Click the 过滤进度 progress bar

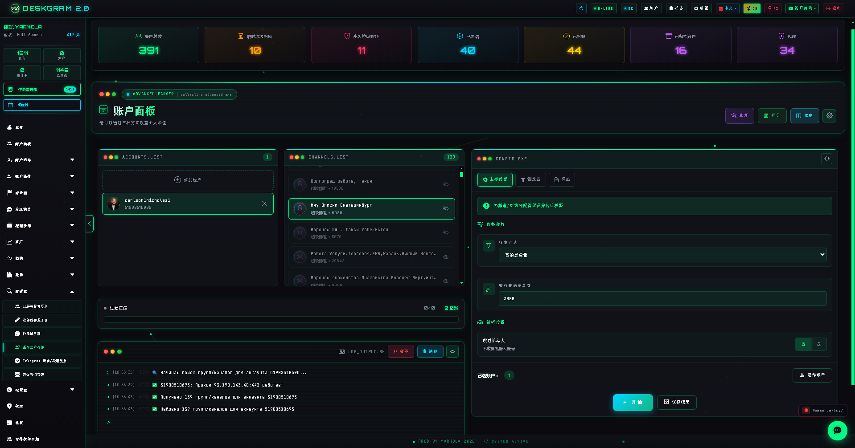[x=281, y=319]
